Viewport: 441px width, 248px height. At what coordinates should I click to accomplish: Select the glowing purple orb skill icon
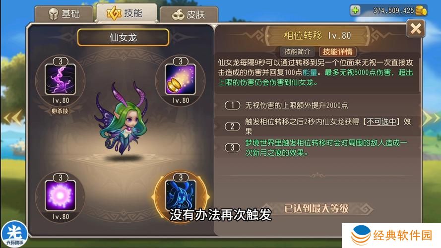[x=60, y=196]
